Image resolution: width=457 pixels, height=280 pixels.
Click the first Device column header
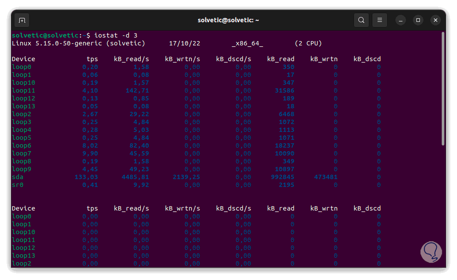[23, 59]
